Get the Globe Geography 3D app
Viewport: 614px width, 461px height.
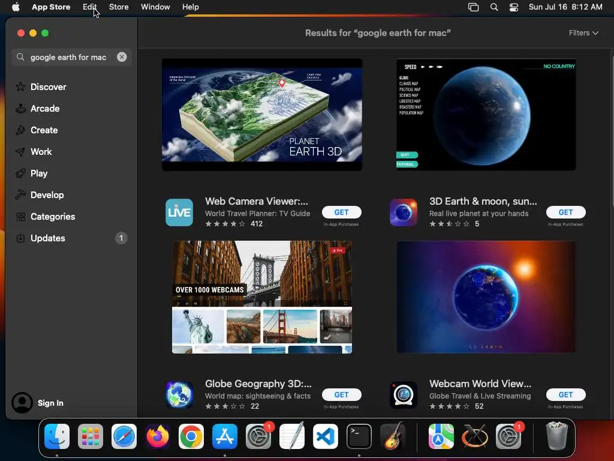341,395
